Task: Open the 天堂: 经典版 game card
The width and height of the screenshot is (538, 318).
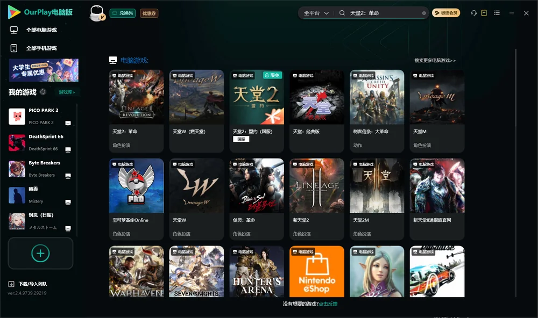Action: coord(317,111)
